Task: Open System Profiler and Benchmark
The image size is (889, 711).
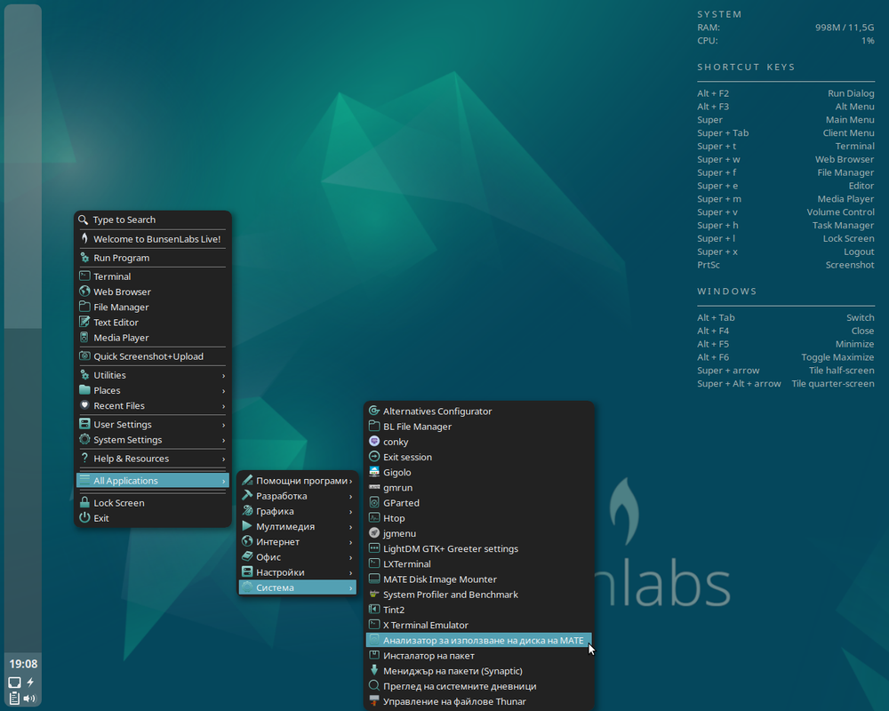Action: [x=479, y=595]
